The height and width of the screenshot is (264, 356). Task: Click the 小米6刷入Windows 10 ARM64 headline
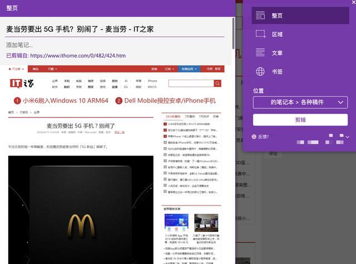(x=66, y=101)
